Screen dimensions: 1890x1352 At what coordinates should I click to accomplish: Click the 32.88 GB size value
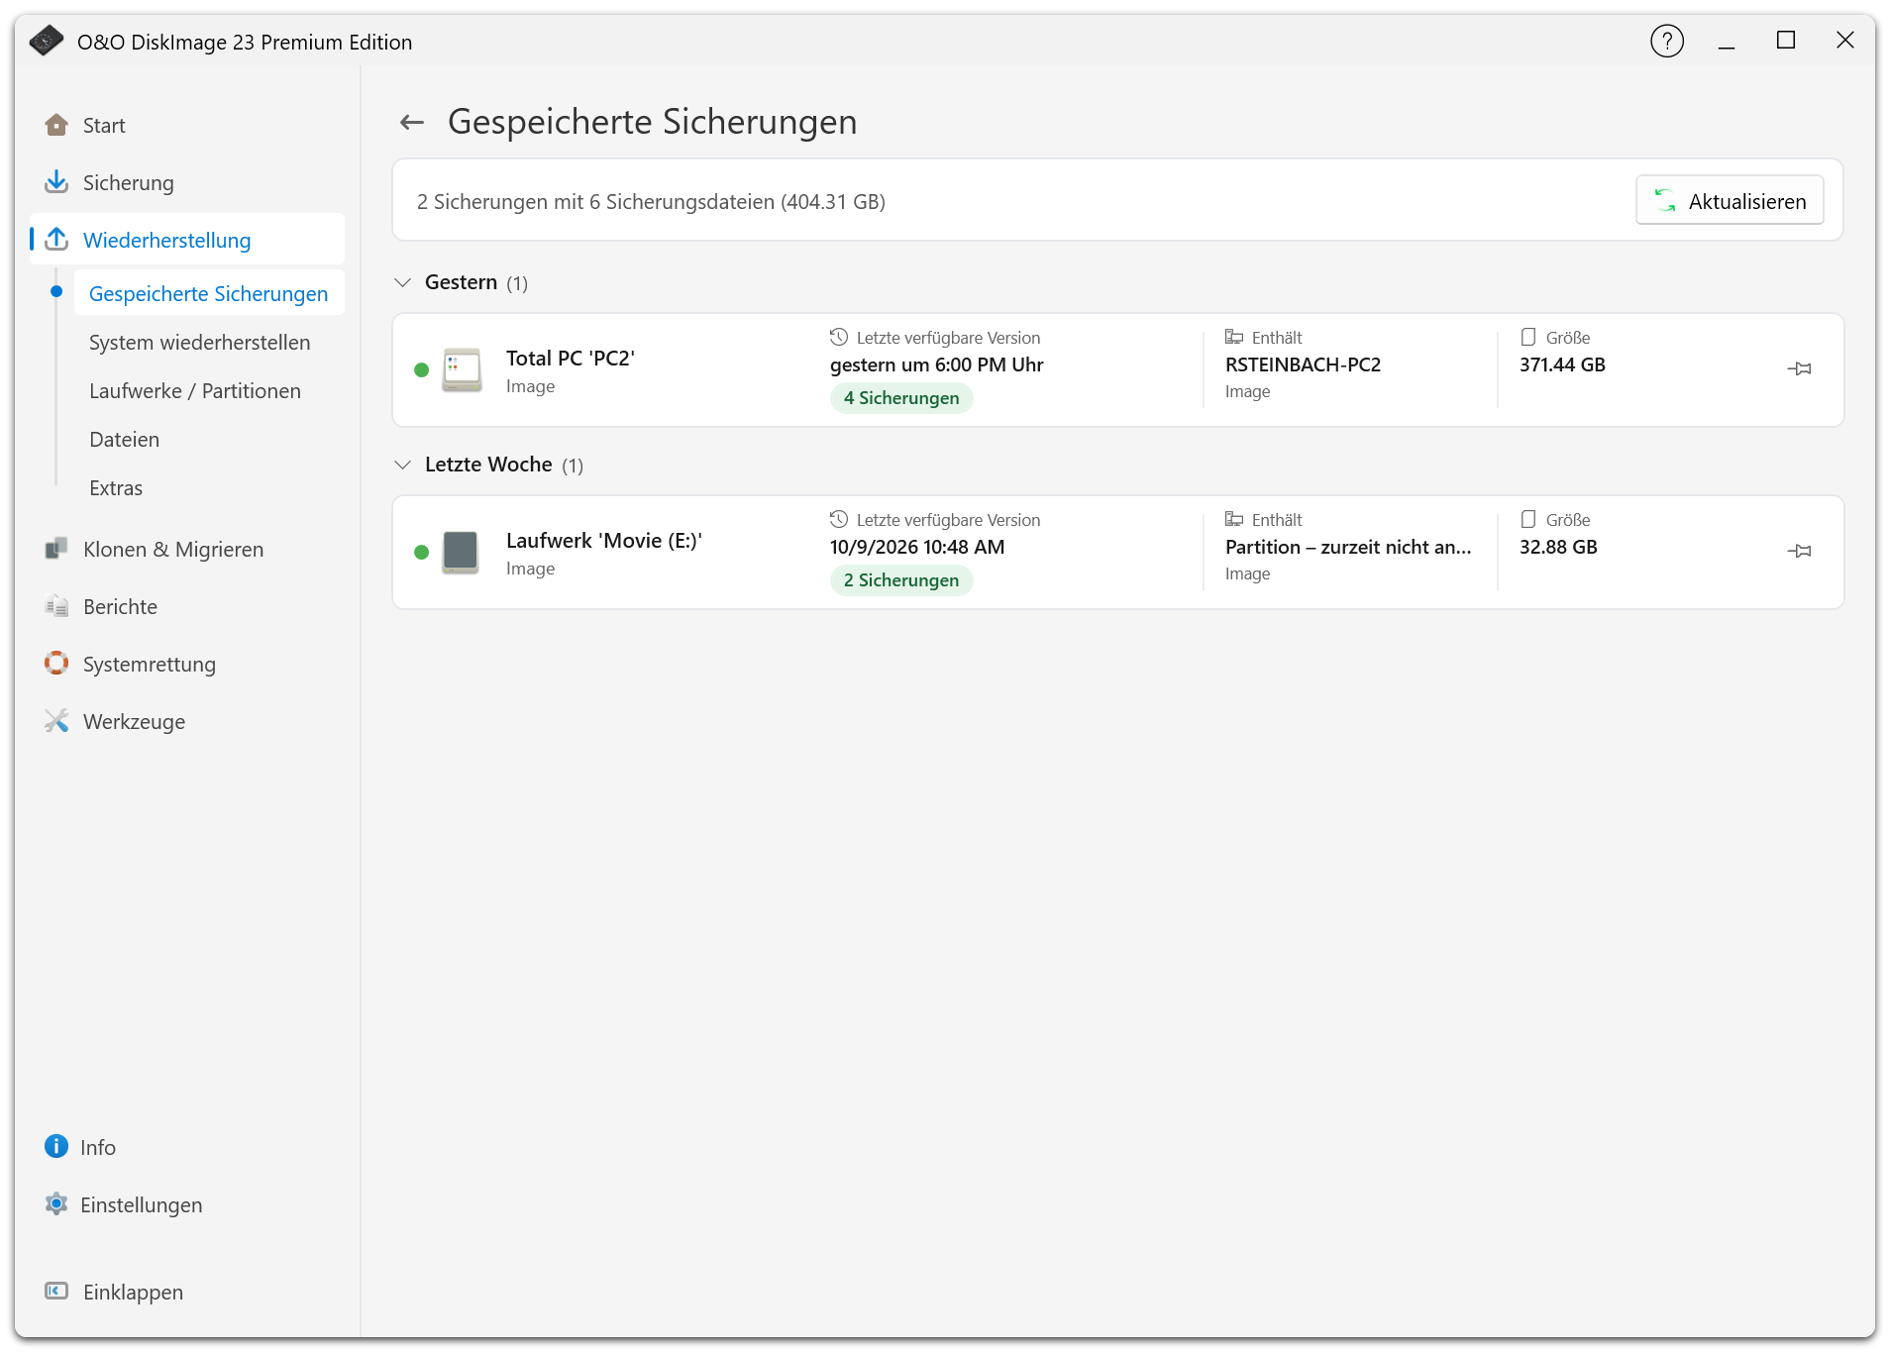click(1558, 547)
